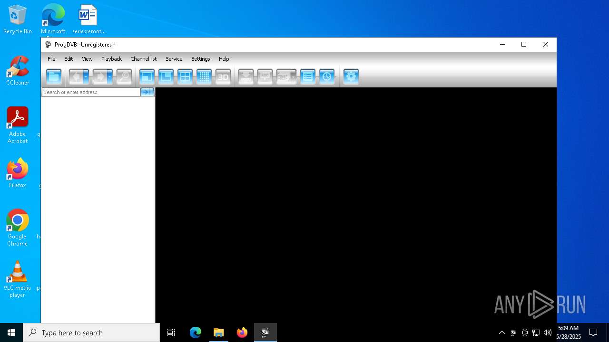The height and width of the screenshot is (342, 609).
Task: Click the back navigation arrow button
Action: pyautogui.click(x=76, y=76)
